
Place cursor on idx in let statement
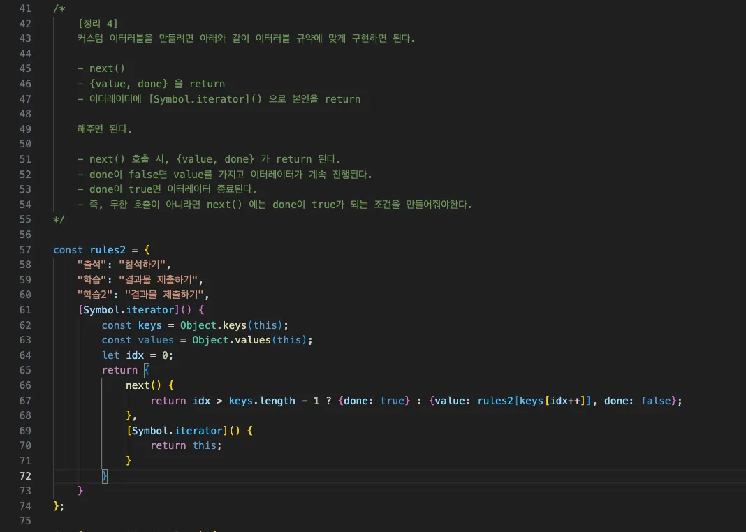(135, 355)
